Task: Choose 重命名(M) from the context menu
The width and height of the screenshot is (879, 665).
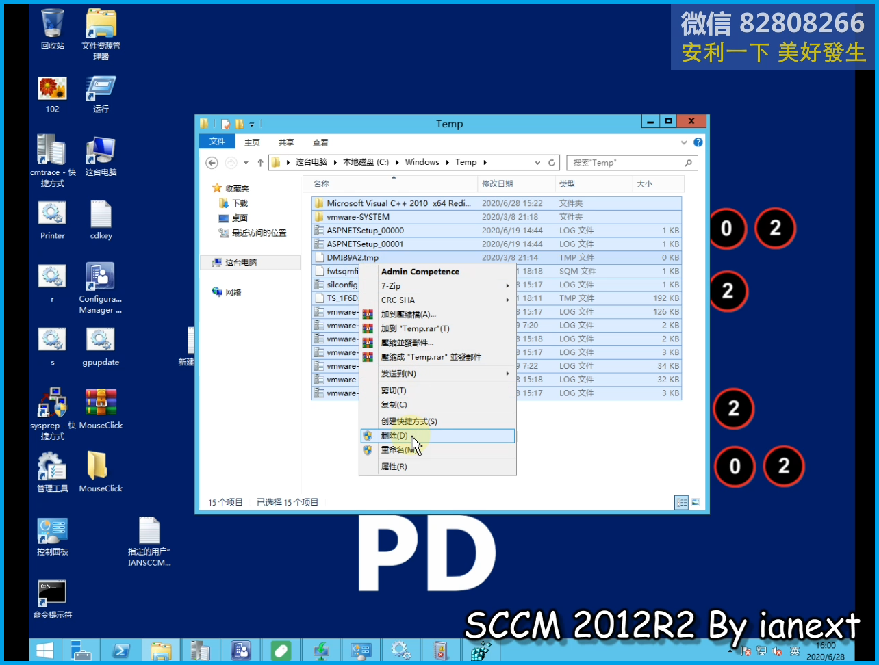Action: (437, 449)
